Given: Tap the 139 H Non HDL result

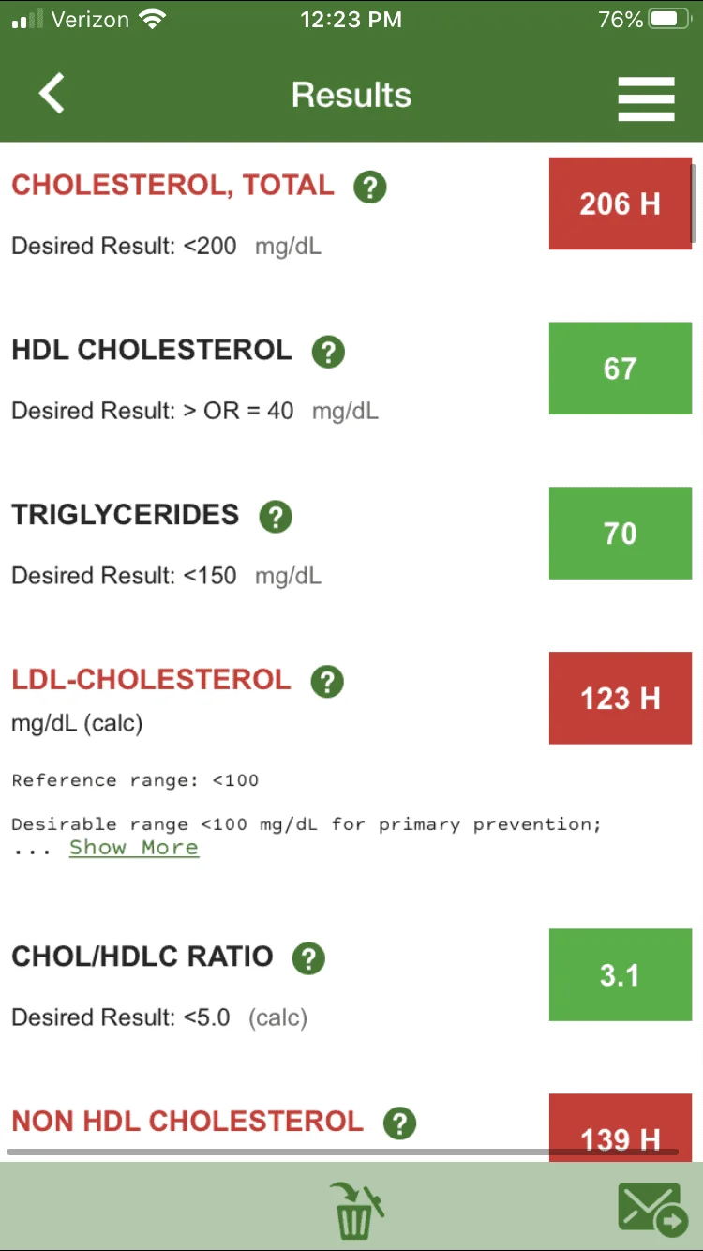Looking at the screenshot, I should (621, 1128).
